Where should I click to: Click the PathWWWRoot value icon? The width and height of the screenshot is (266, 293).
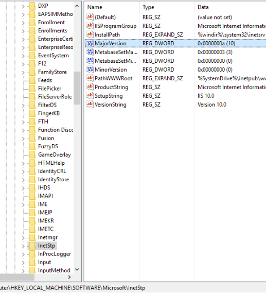[90, 78]
